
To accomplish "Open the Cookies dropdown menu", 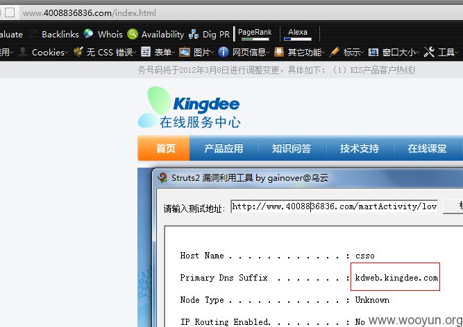I will pyautogui.click(x=49, y=53).
